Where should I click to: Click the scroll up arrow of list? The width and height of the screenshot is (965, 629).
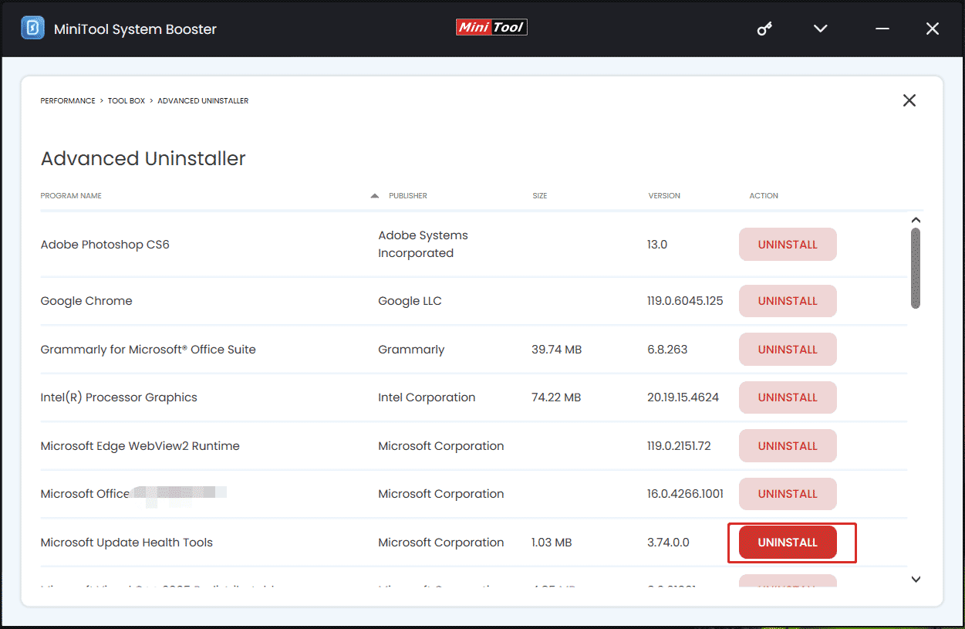916,220
